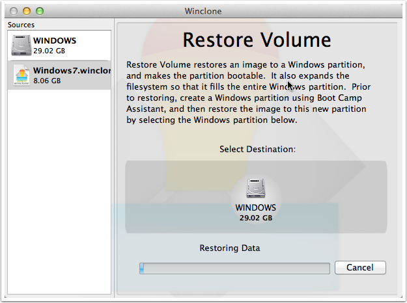Click the '29.02 GB' text under the destination drive
The width and height of the screenshot is (407, 303).
point(256,218)
